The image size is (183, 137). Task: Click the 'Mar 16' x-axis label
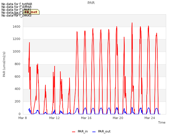click(x=86, y=118)
